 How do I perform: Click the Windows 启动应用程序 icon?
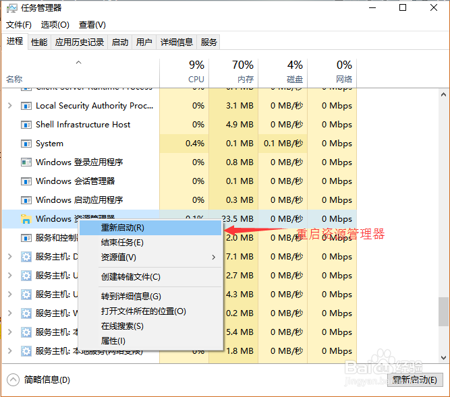click(x=26, y=200)
